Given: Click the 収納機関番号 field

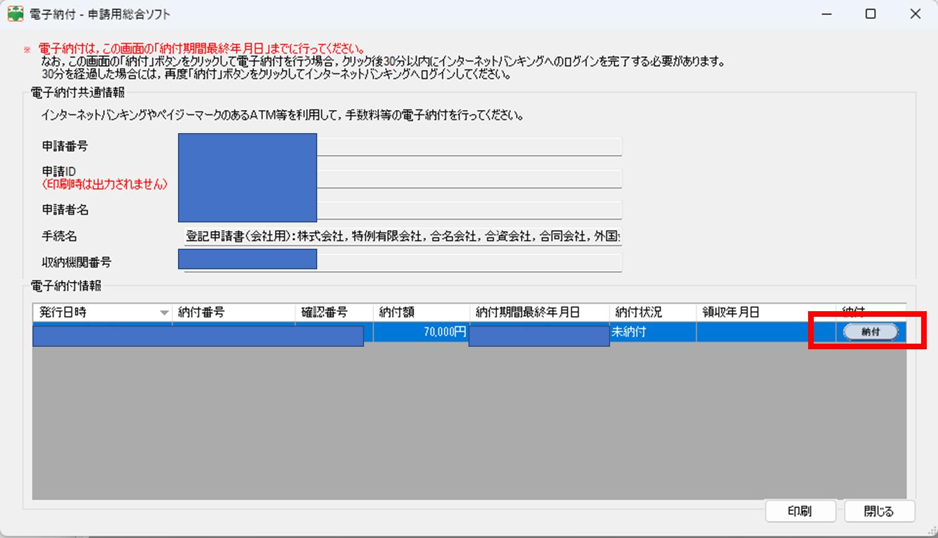Looking at the screenshot, I should (403, 262).
